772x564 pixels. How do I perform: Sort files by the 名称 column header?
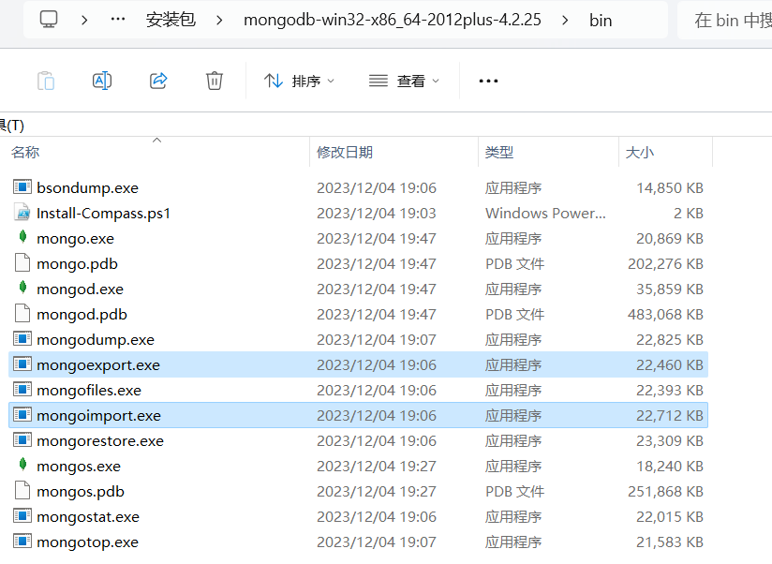tap(25, 152)
